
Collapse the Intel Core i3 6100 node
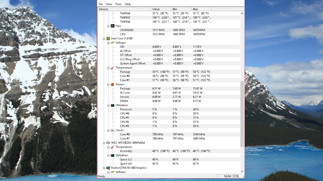104,38
